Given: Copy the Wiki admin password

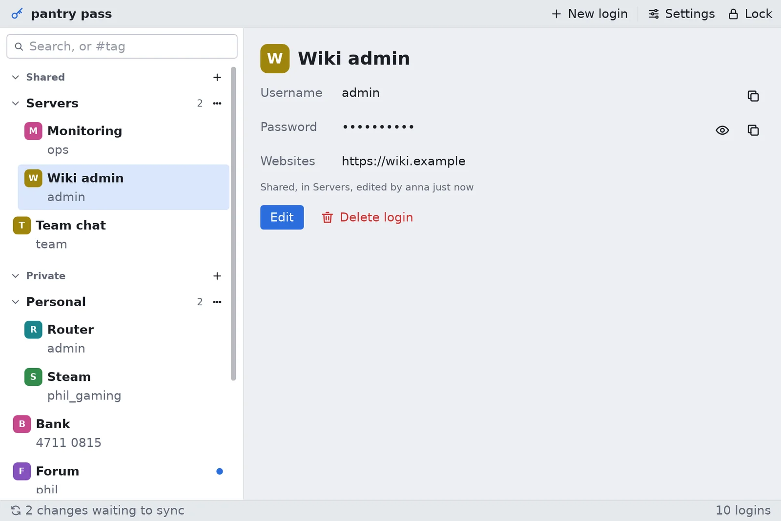Looking at the screenshot, I should click(753, 130).
